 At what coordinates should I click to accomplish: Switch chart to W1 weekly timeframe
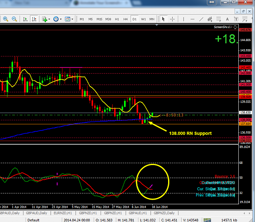click(x=143, y=19)
